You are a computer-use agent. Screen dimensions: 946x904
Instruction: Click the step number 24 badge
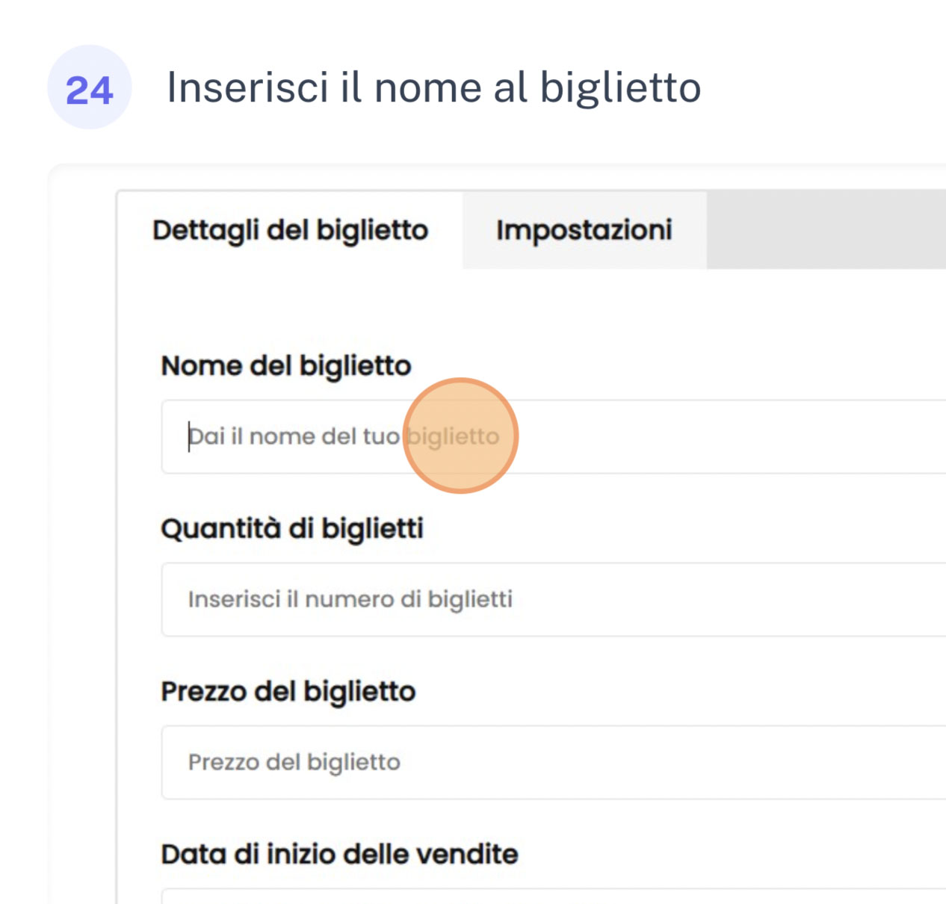(x=89, y=88)
